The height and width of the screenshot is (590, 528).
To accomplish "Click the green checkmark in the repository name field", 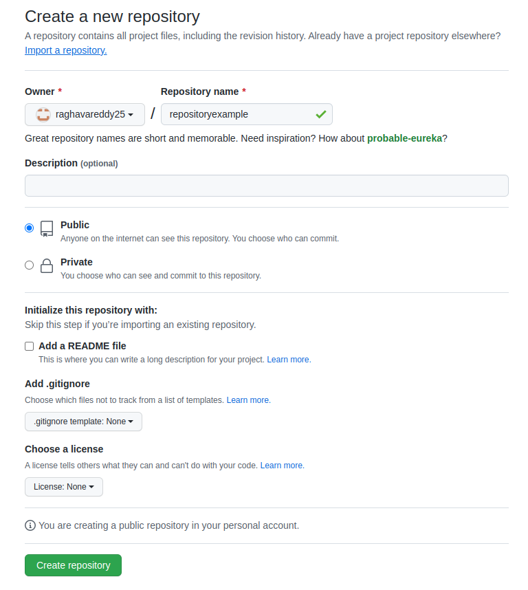I will click(x=320, y=114).
